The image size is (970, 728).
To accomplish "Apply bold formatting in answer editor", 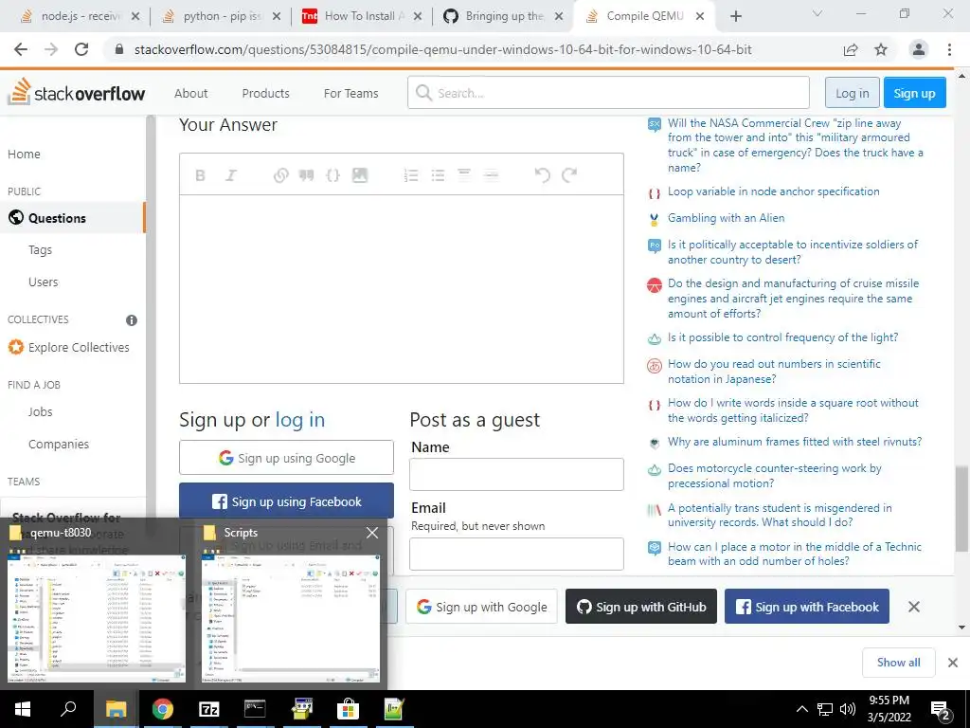I will [x=200, y=175].
